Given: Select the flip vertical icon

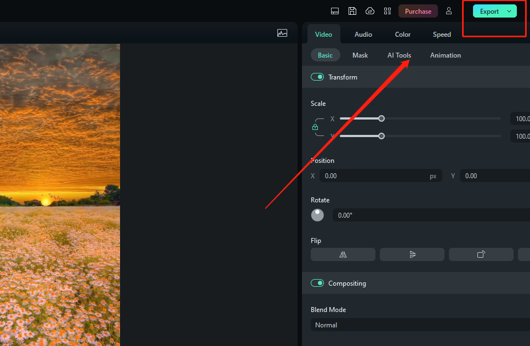Looking at the screenshot, I should click(412, 254).
